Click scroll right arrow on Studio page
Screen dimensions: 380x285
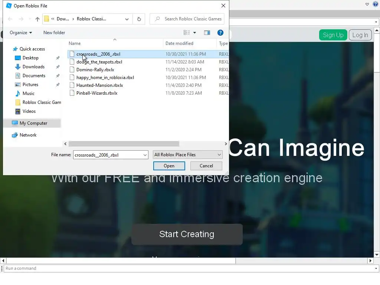(x=370, y=261)
